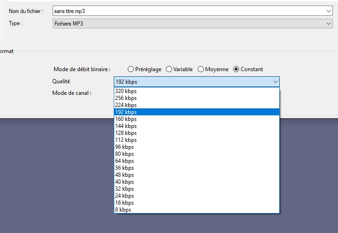Click the file name field 'sans titre.mp3'
The height and width of the screenshot is (233, 338).
[186, 11]
